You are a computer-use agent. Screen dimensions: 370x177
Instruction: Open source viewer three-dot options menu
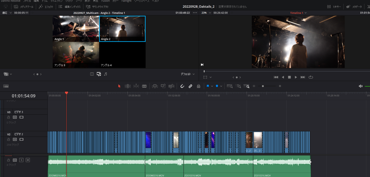click(195, 13)
